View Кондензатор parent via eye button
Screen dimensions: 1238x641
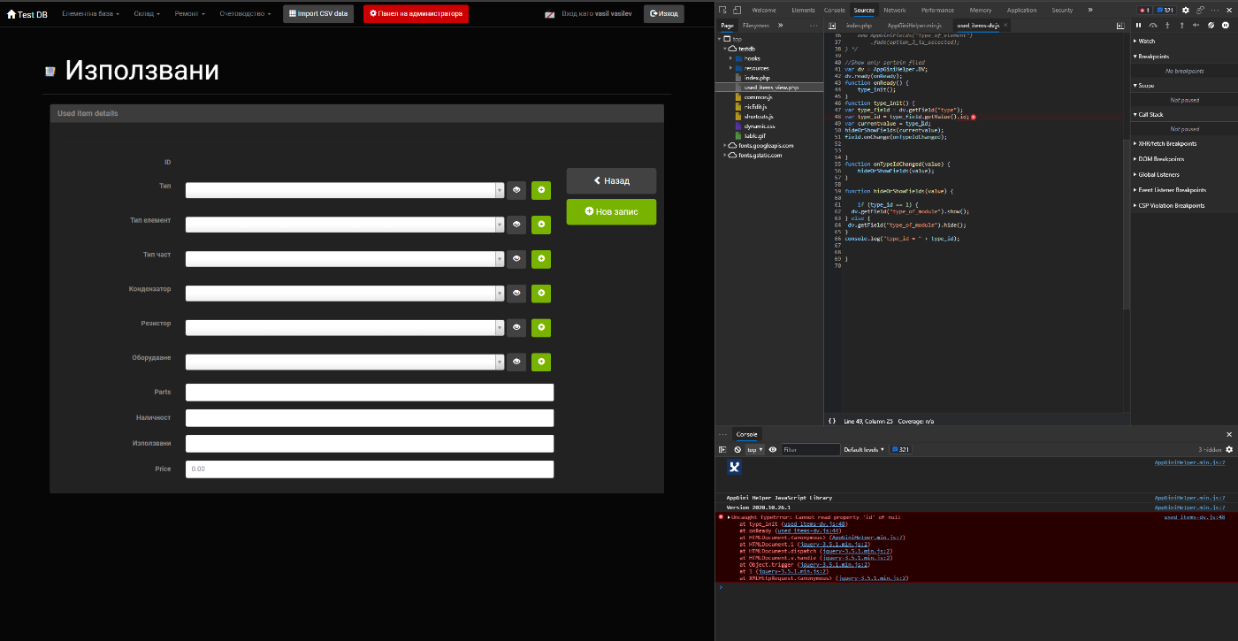(x=516, y=294)
